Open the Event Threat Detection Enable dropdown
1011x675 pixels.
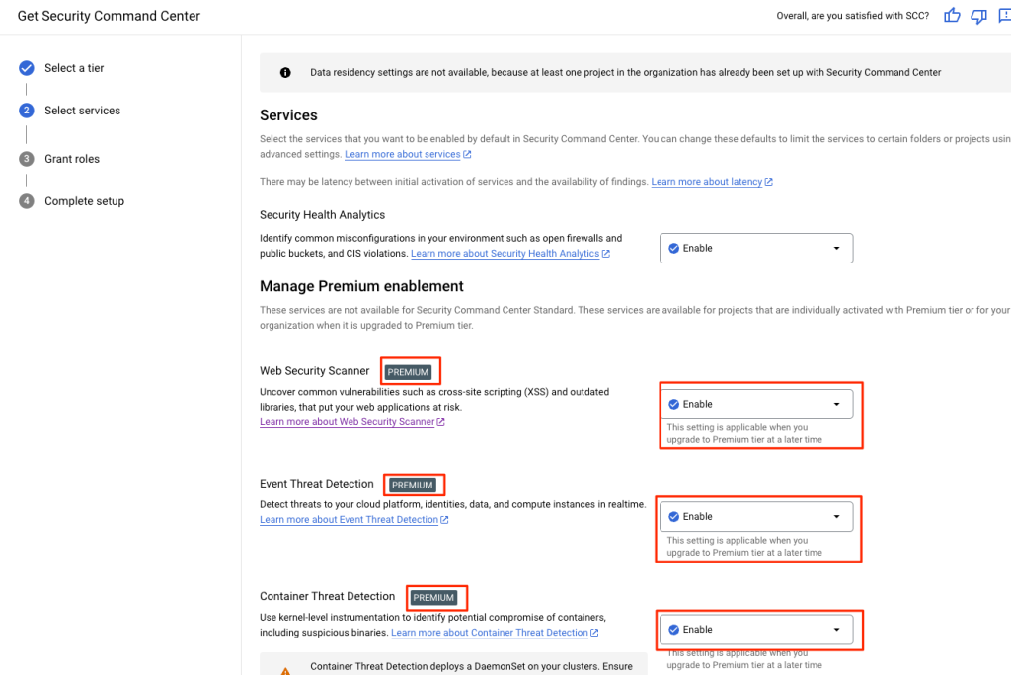[x=756, y=517]
